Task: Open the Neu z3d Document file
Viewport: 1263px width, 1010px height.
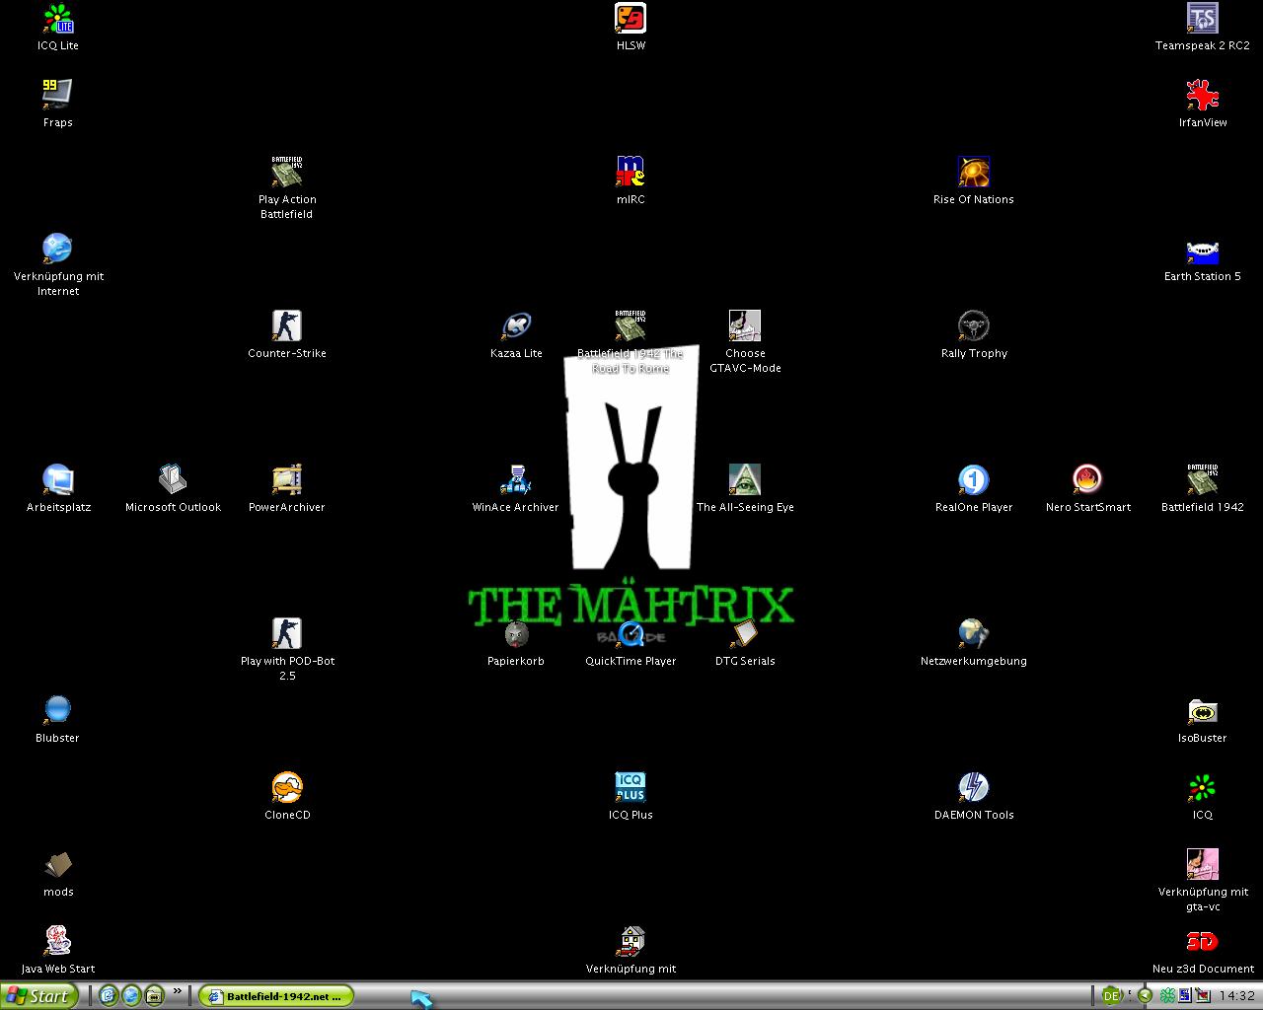Action: 1202,950
